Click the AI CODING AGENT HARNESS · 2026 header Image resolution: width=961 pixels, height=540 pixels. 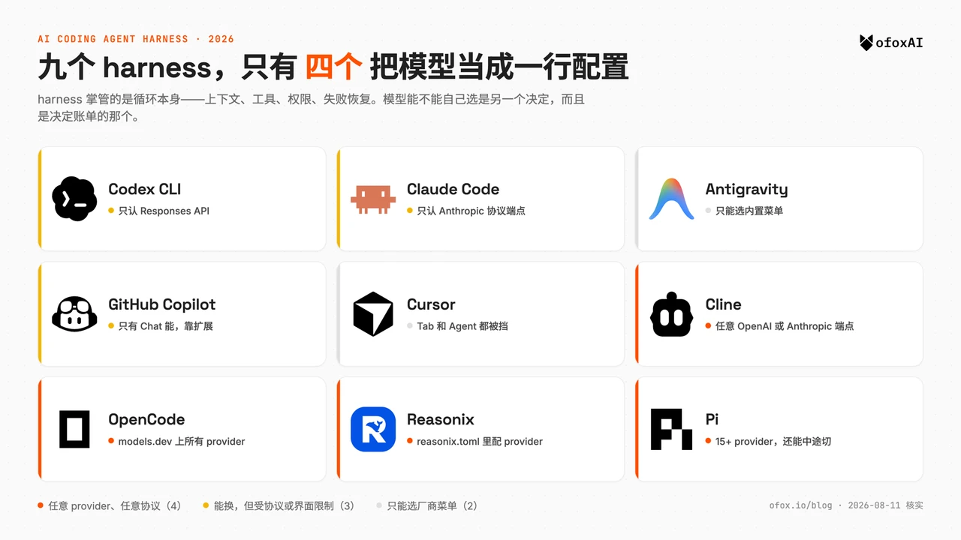tap(136, 39)
